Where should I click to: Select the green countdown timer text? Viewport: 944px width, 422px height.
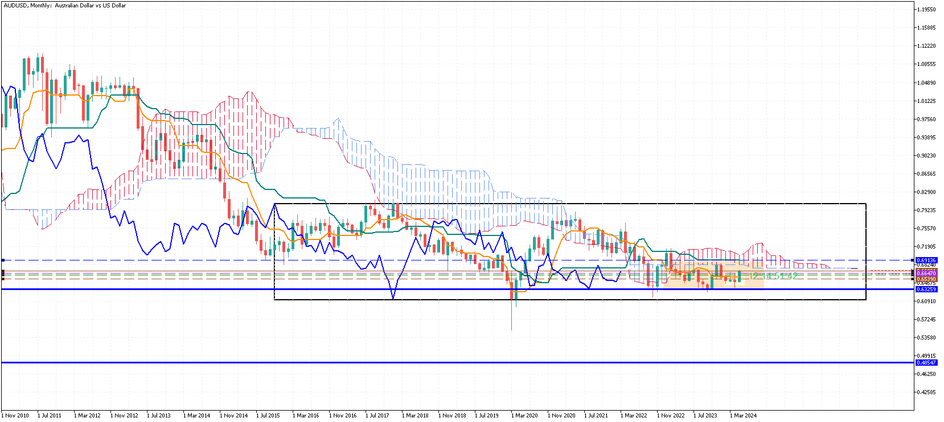coord(773,276)
